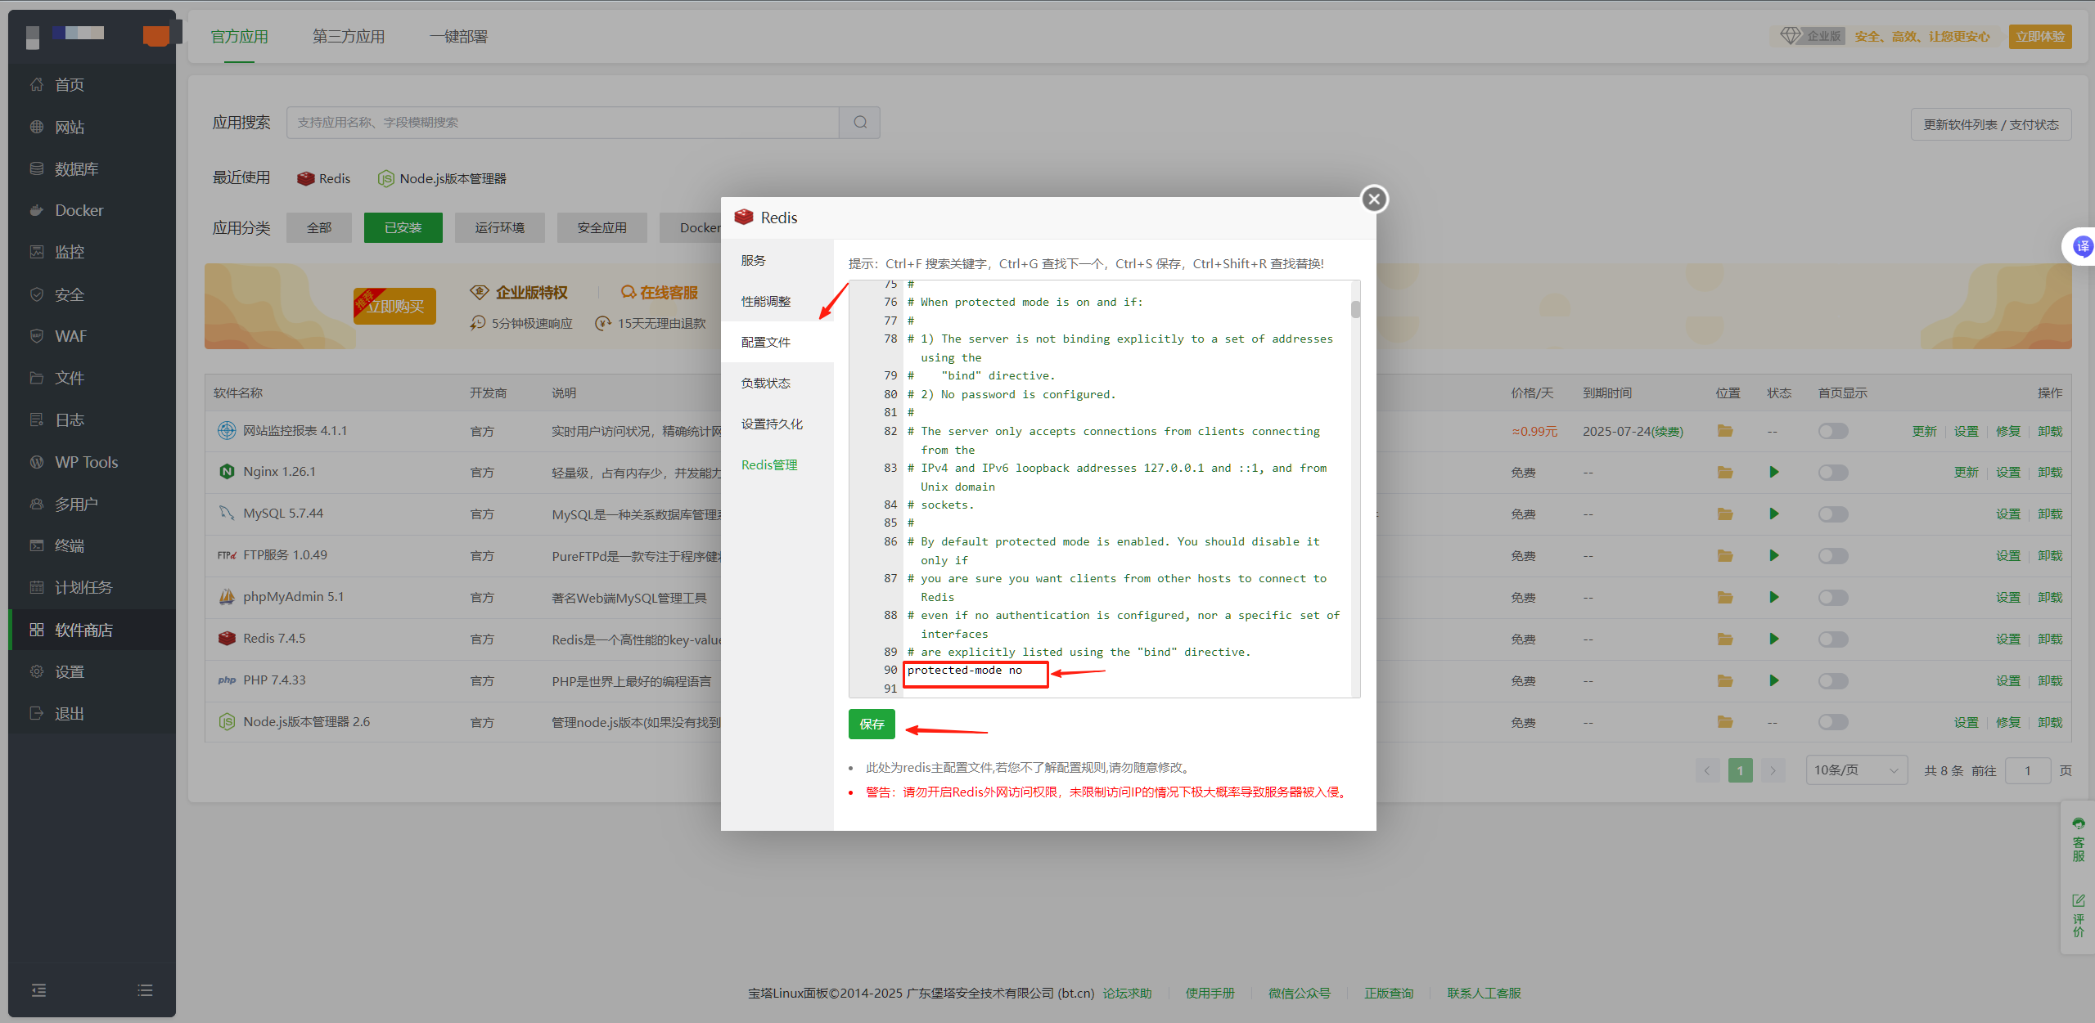The height and width of the screenshot is (1023, 2095).
Task: Click 更新软件列表 / 支付状态 button
Action: click(1990, 124)
